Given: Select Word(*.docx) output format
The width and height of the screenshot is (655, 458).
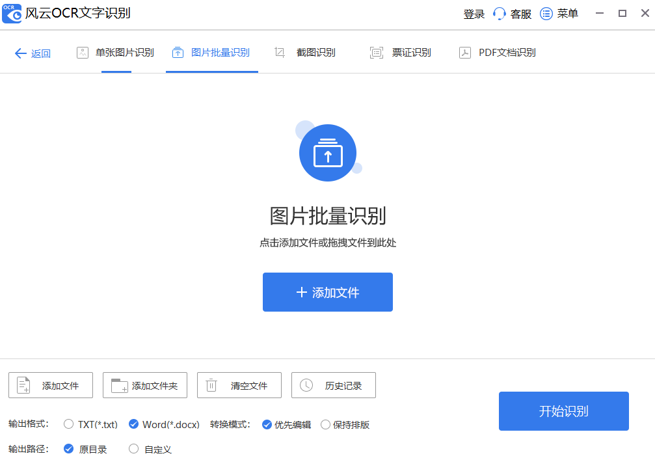Looking at the screenshot, I should [x=164, y=425].
